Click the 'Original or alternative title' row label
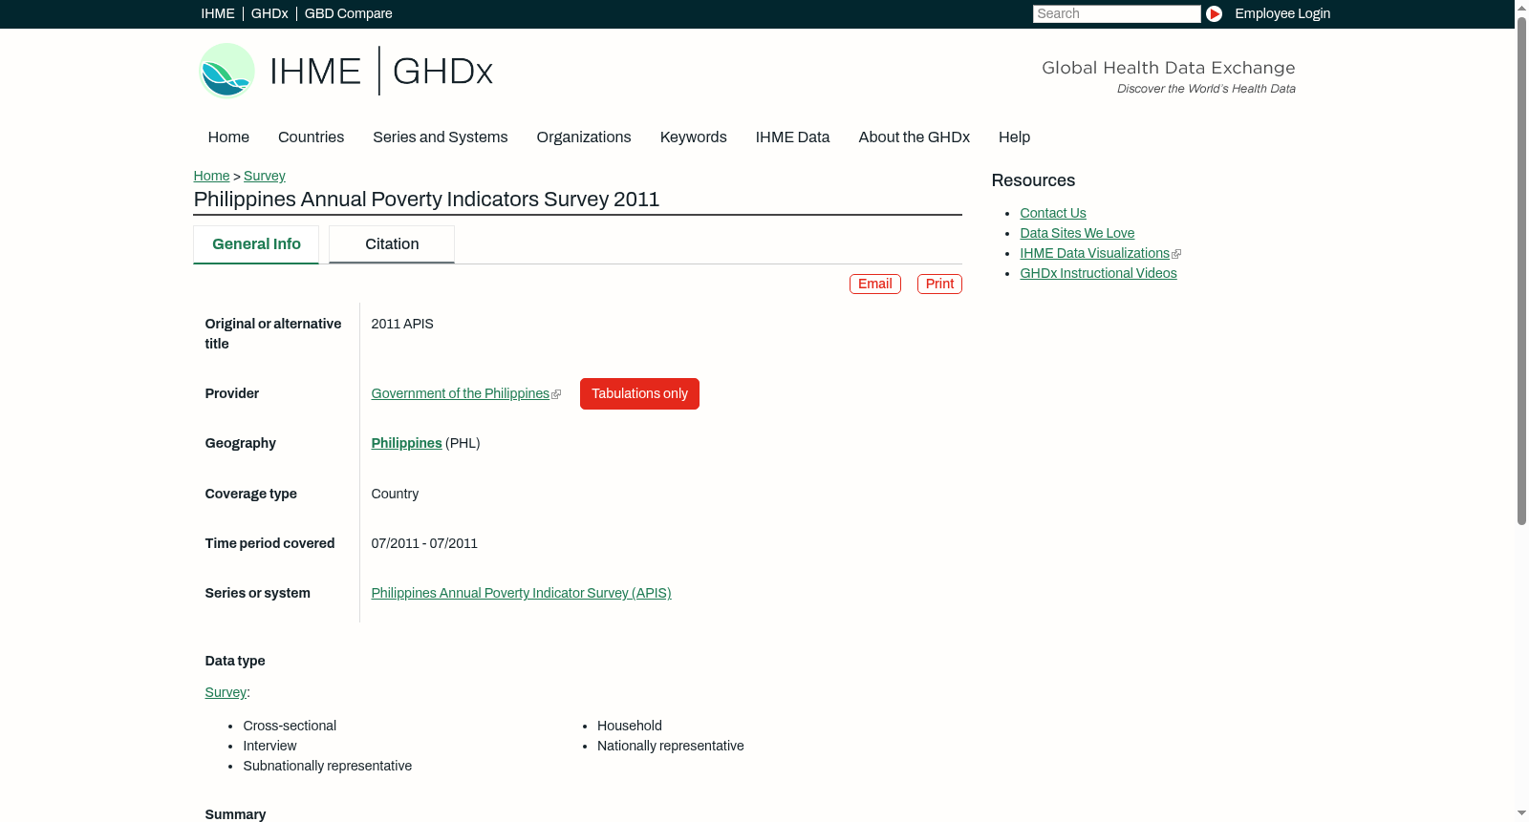1529x822 pixels. (x=272, y=334)
